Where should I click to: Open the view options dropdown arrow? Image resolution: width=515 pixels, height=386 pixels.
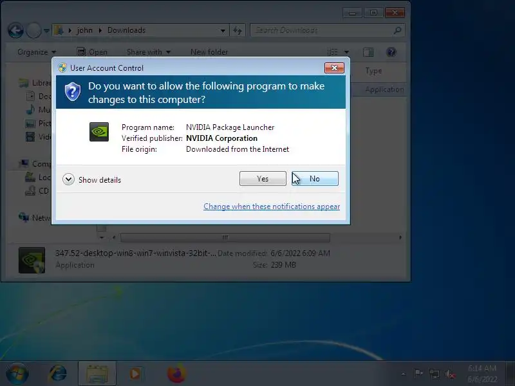346,52
